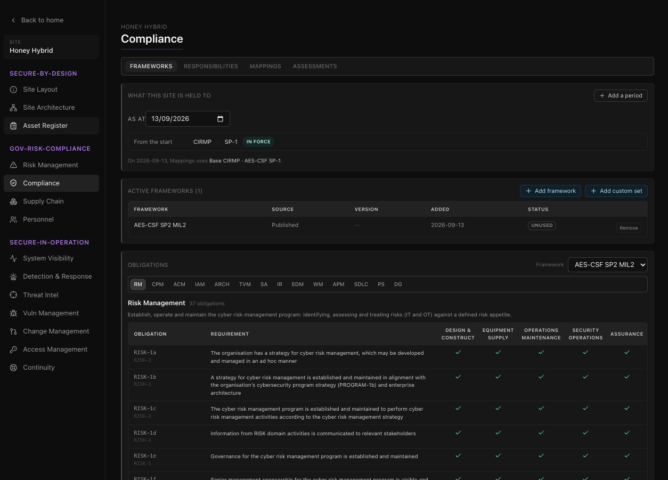This screenshot has height=480, width=668.
Task: Select the Frameworks tab
Action: click(x=151, y=67)
